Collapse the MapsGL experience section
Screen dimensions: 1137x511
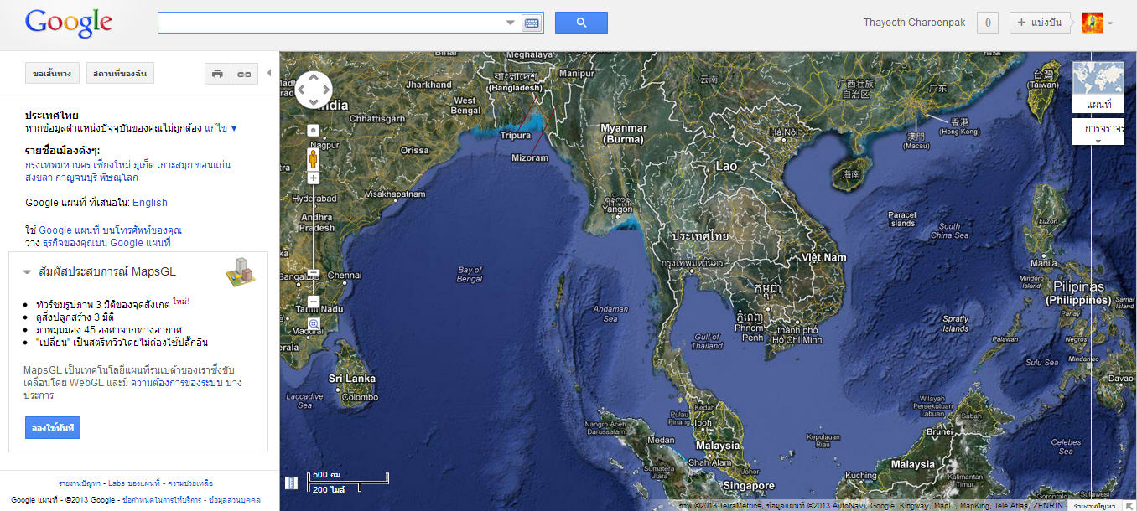pyautogui.click(x=28, y=272)
